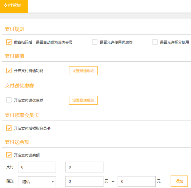This screenshot has height=188, width=191.
Task: Check the 开启支付送优惠券 option
Action: point(9,100)
